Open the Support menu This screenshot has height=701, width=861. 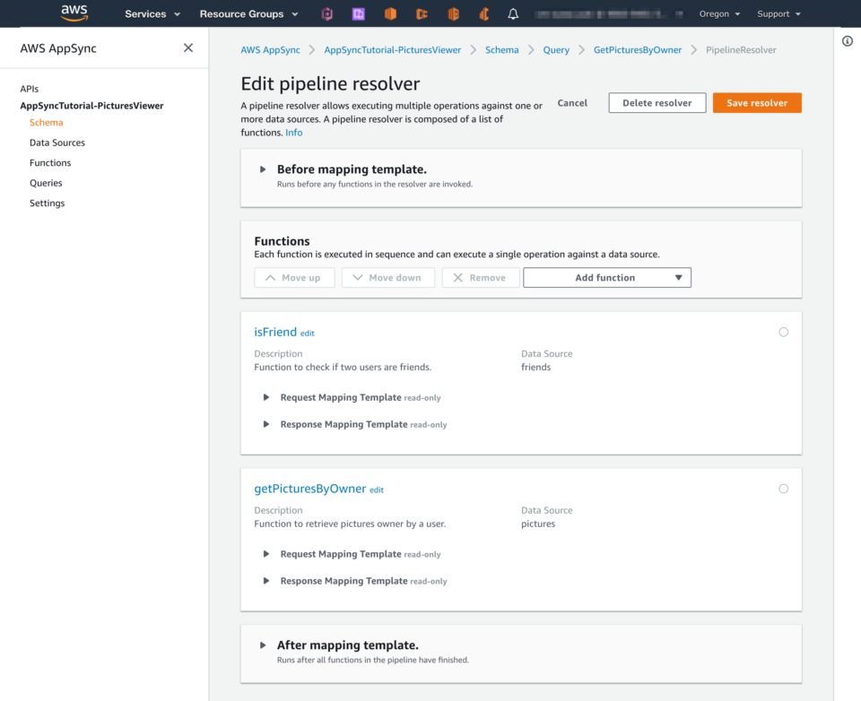coord(778,14)
